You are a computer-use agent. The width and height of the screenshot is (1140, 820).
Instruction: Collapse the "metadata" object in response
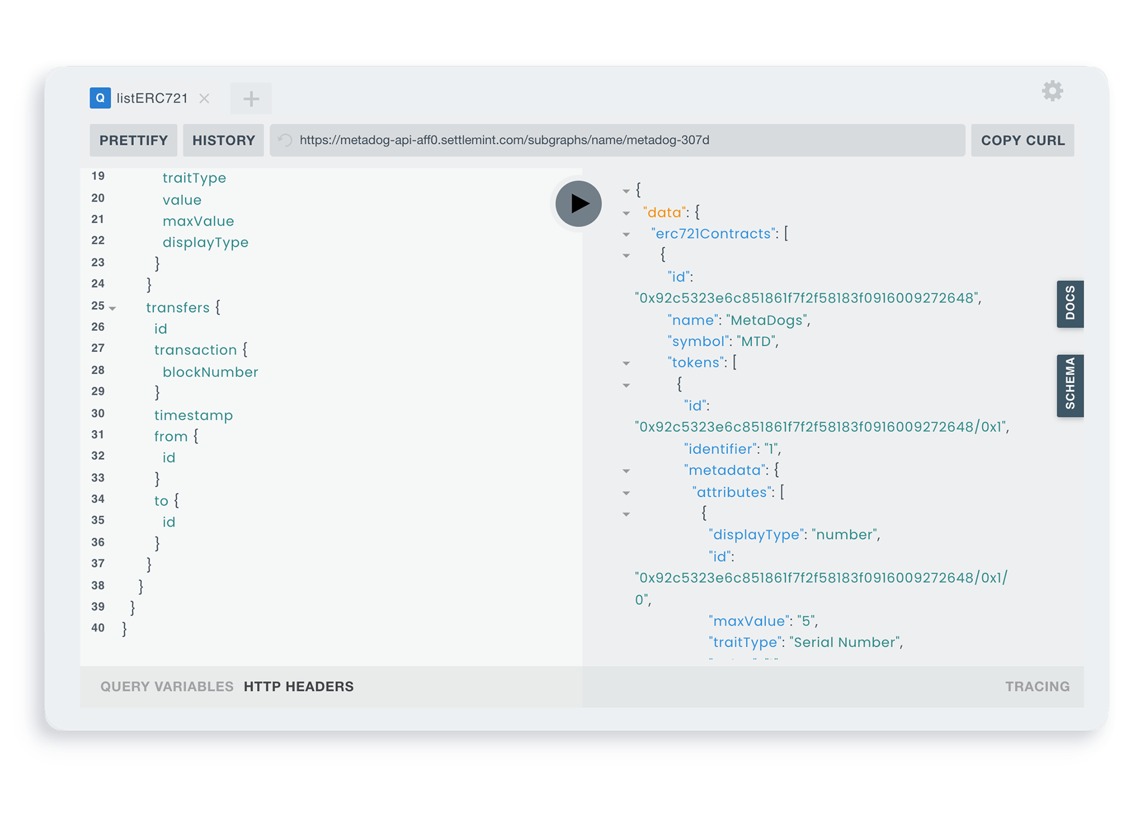tap(626, 471)
